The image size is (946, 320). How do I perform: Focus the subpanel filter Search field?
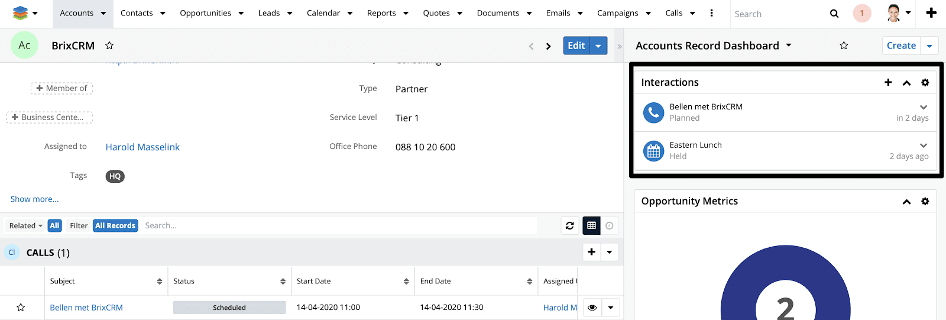pos(340,225)
